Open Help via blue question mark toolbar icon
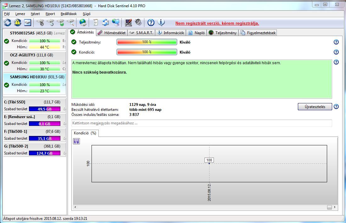Screen dimensions: 346x223 (151, 23)
